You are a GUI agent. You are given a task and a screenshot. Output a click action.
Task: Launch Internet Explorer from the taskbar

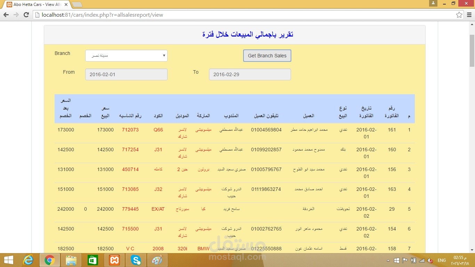29,260
